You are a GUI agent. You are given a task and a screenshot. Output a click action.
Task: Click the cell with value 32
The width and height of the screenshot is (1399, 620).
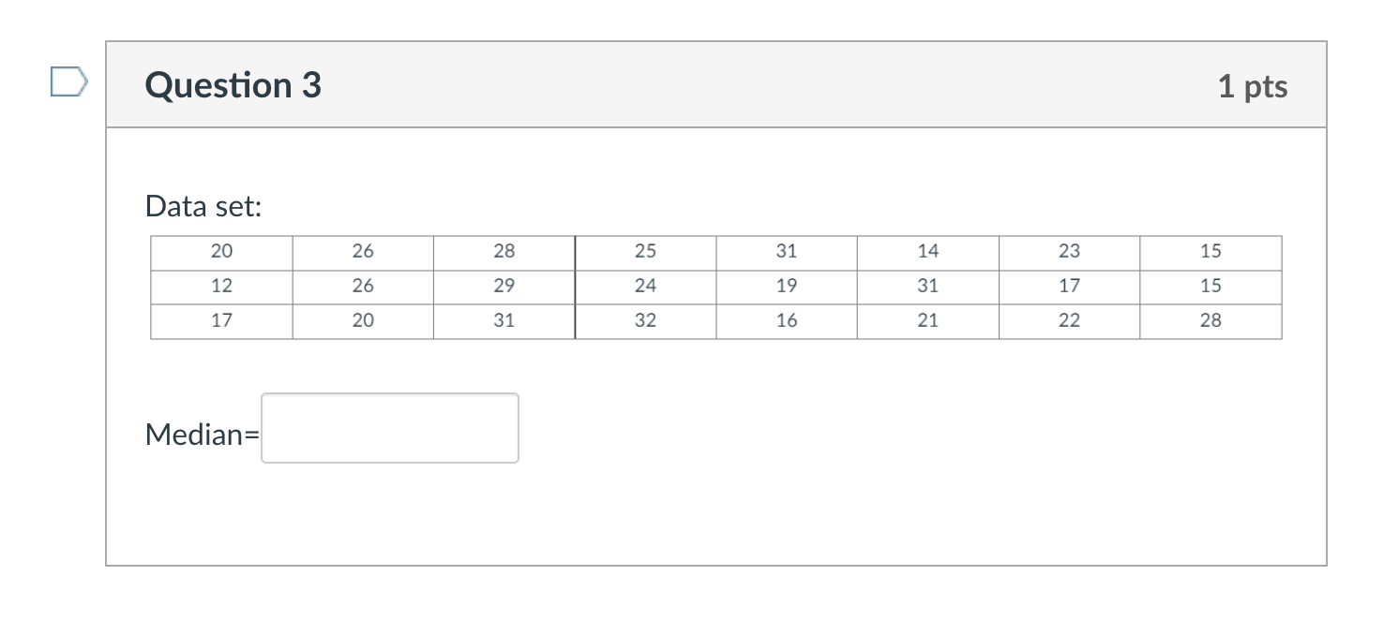point(645,320)
